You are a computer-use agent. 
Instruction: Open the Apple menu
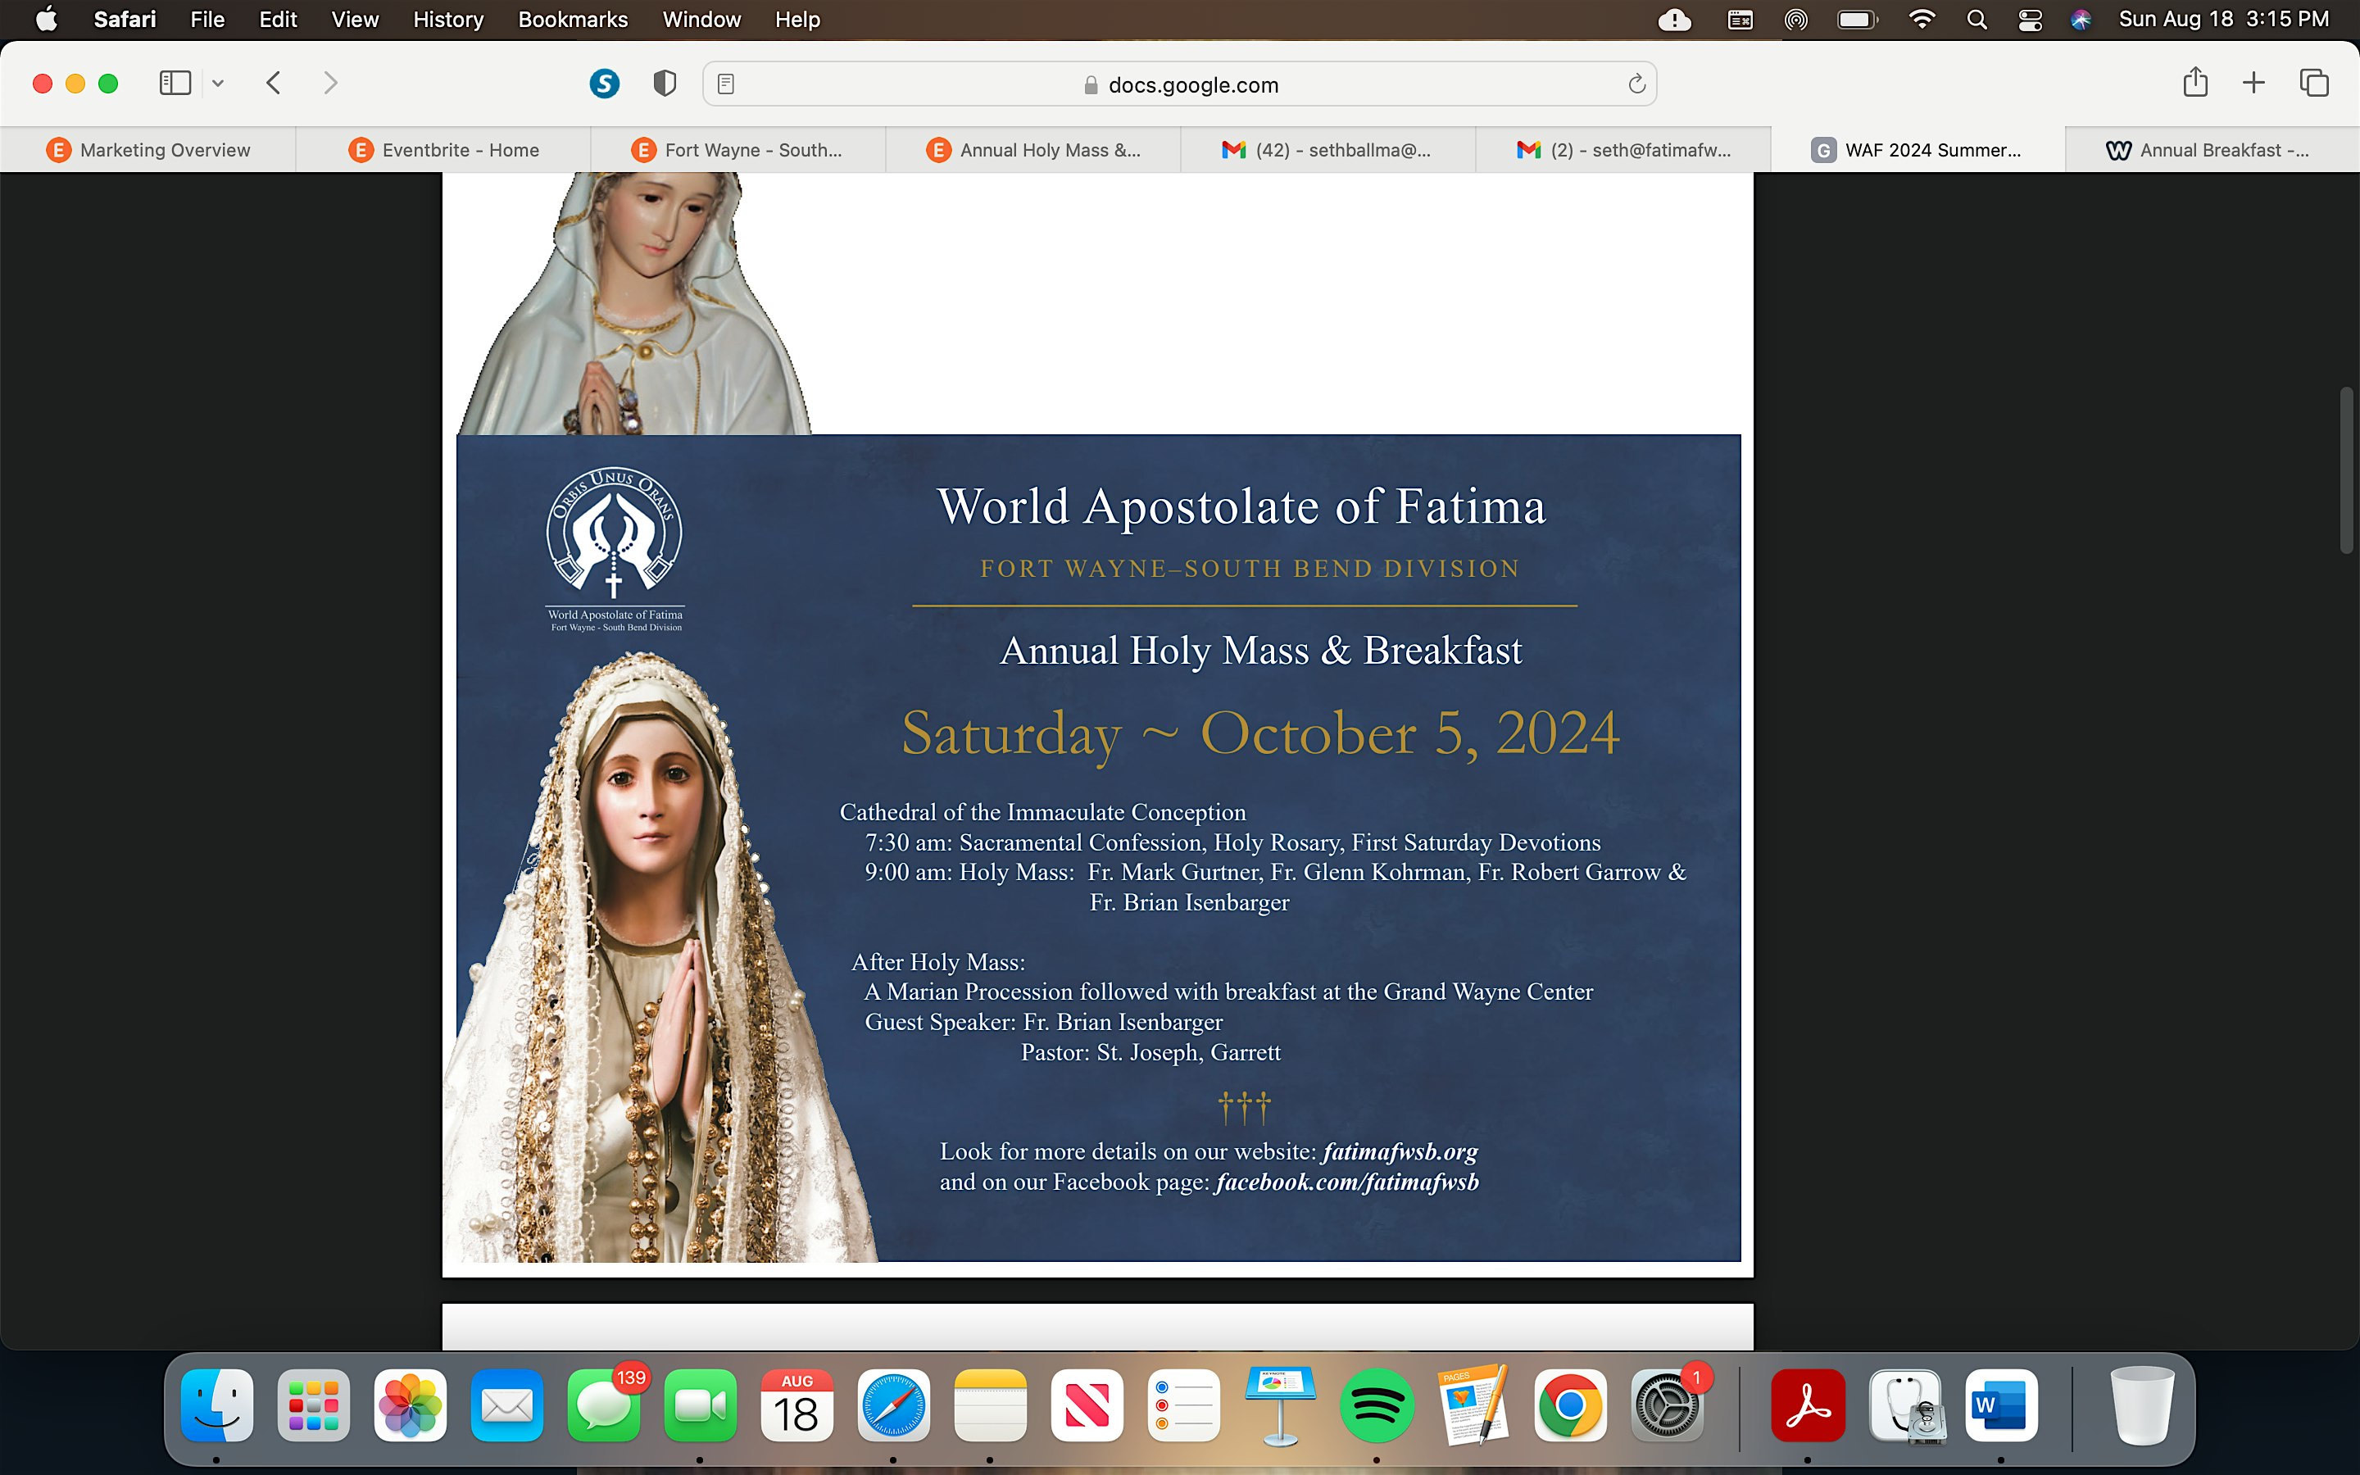[46, 20]
